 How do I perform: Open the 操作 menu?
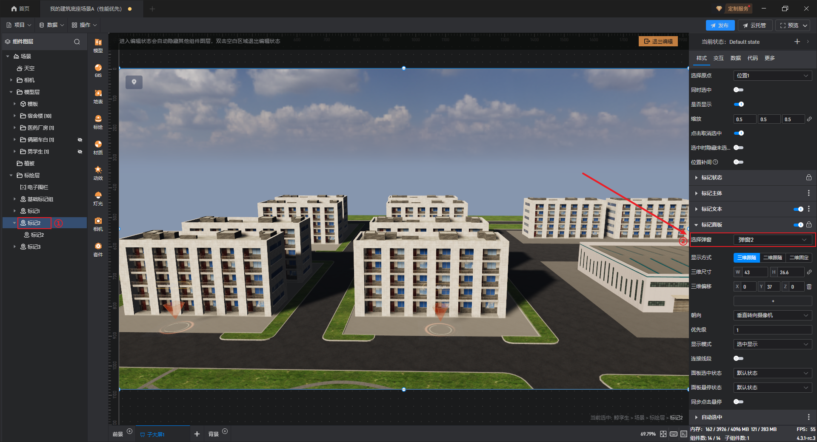click(84, 25)
